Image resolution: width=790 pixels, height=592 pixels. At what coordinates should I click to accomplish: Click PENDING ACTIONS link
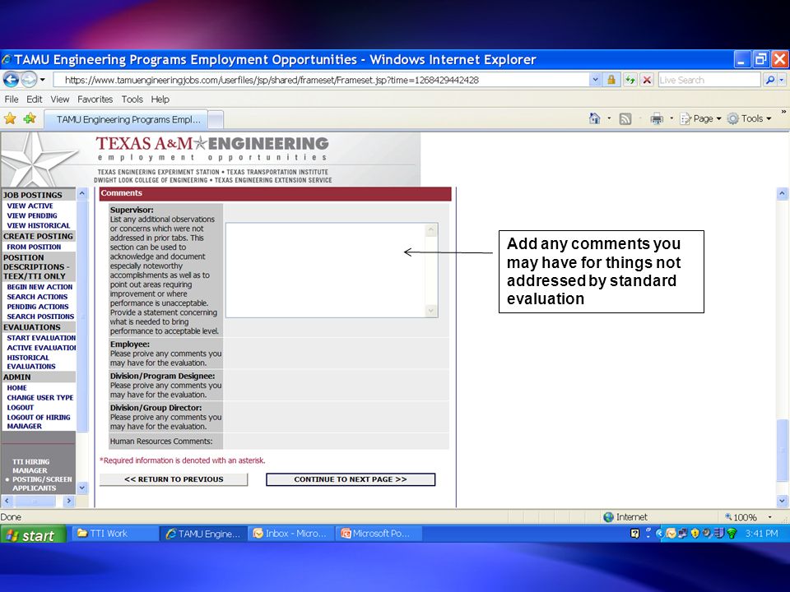coord(38,307)
